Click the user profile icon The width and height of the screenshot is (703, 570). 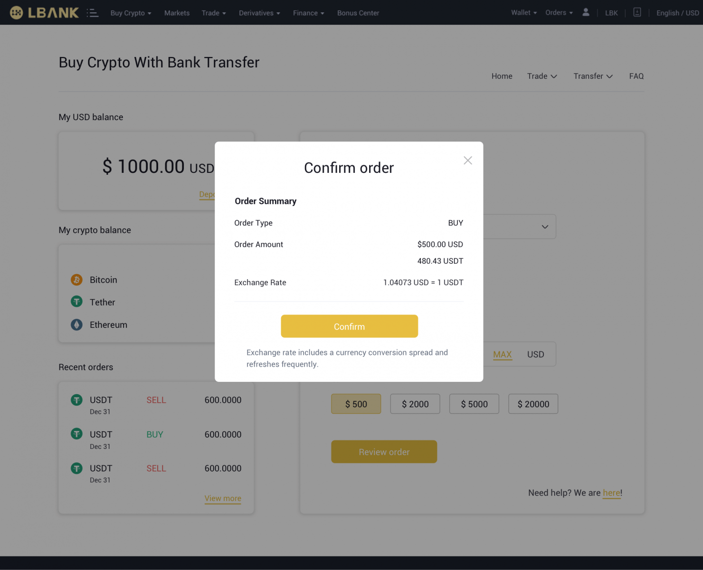(586, 12)
